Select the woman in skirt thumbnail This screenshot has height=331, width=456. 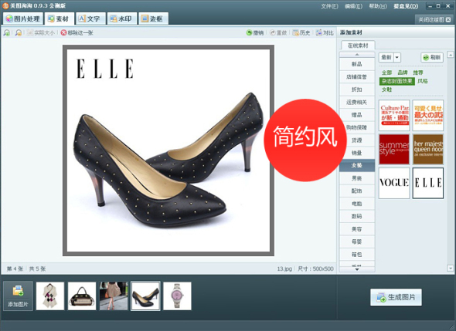point(114,296)
